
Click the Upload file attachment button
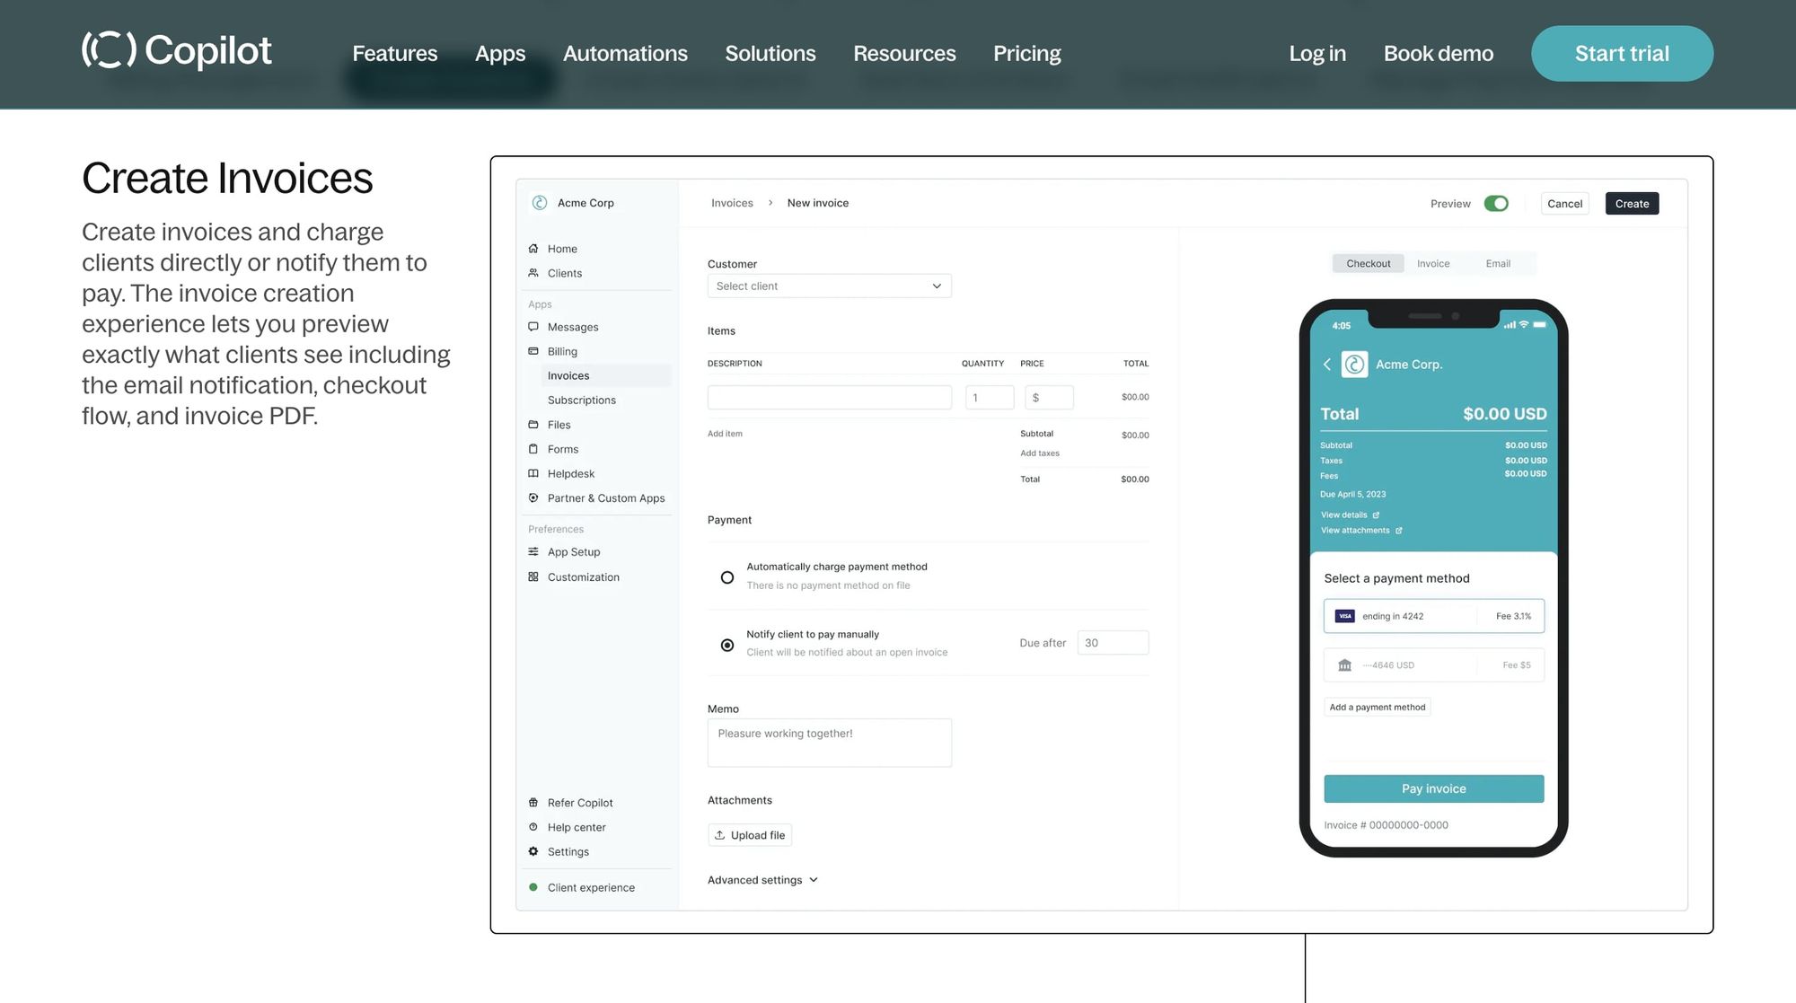[750, 834]
